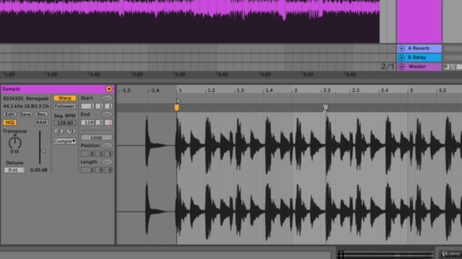Click the start marker triangle above bar 1
This screenshot has height=259, width=462.
tap(178, 101)
